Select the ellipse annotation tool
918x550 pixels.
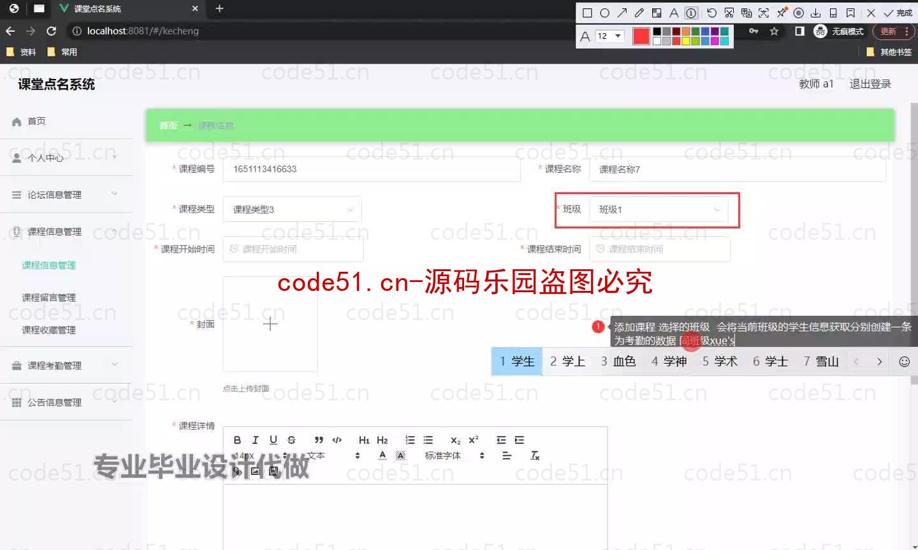click(604, 13)
